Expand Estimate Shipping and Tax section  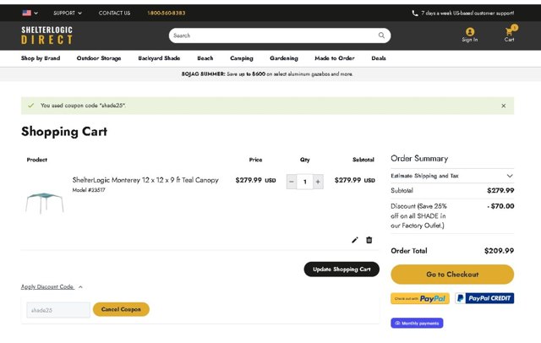pyautogui.click(x=452, y=176)
